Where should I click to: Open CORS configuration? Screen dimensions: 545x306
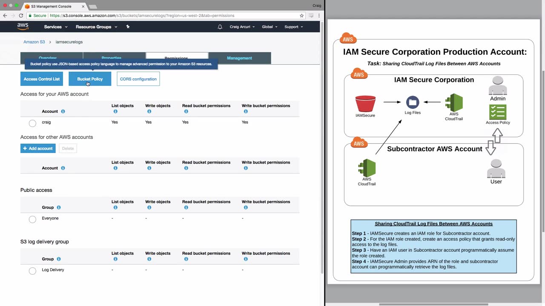point(138,79)
